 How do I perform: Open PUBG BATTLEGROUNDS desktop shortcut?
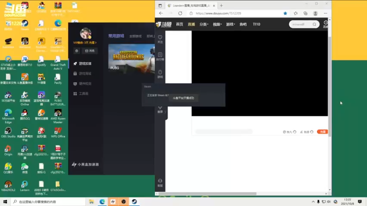(58, 98)
